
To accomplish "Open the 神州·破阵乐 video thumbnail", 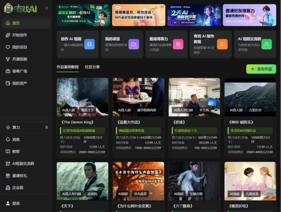I will [x=250, y=97].
